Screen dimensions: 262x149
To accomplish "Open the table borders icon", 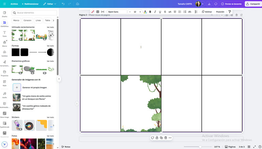I will pyautogui.click(x=98, y=12).
